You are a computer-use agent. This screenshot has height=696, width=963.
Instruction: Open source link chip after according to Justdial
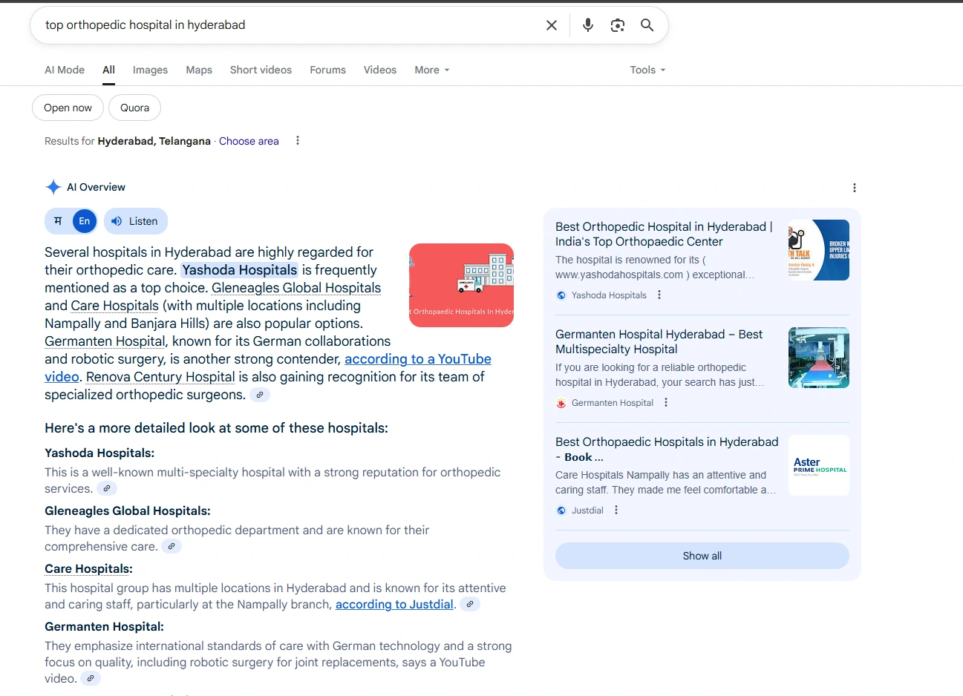(470, 604)
